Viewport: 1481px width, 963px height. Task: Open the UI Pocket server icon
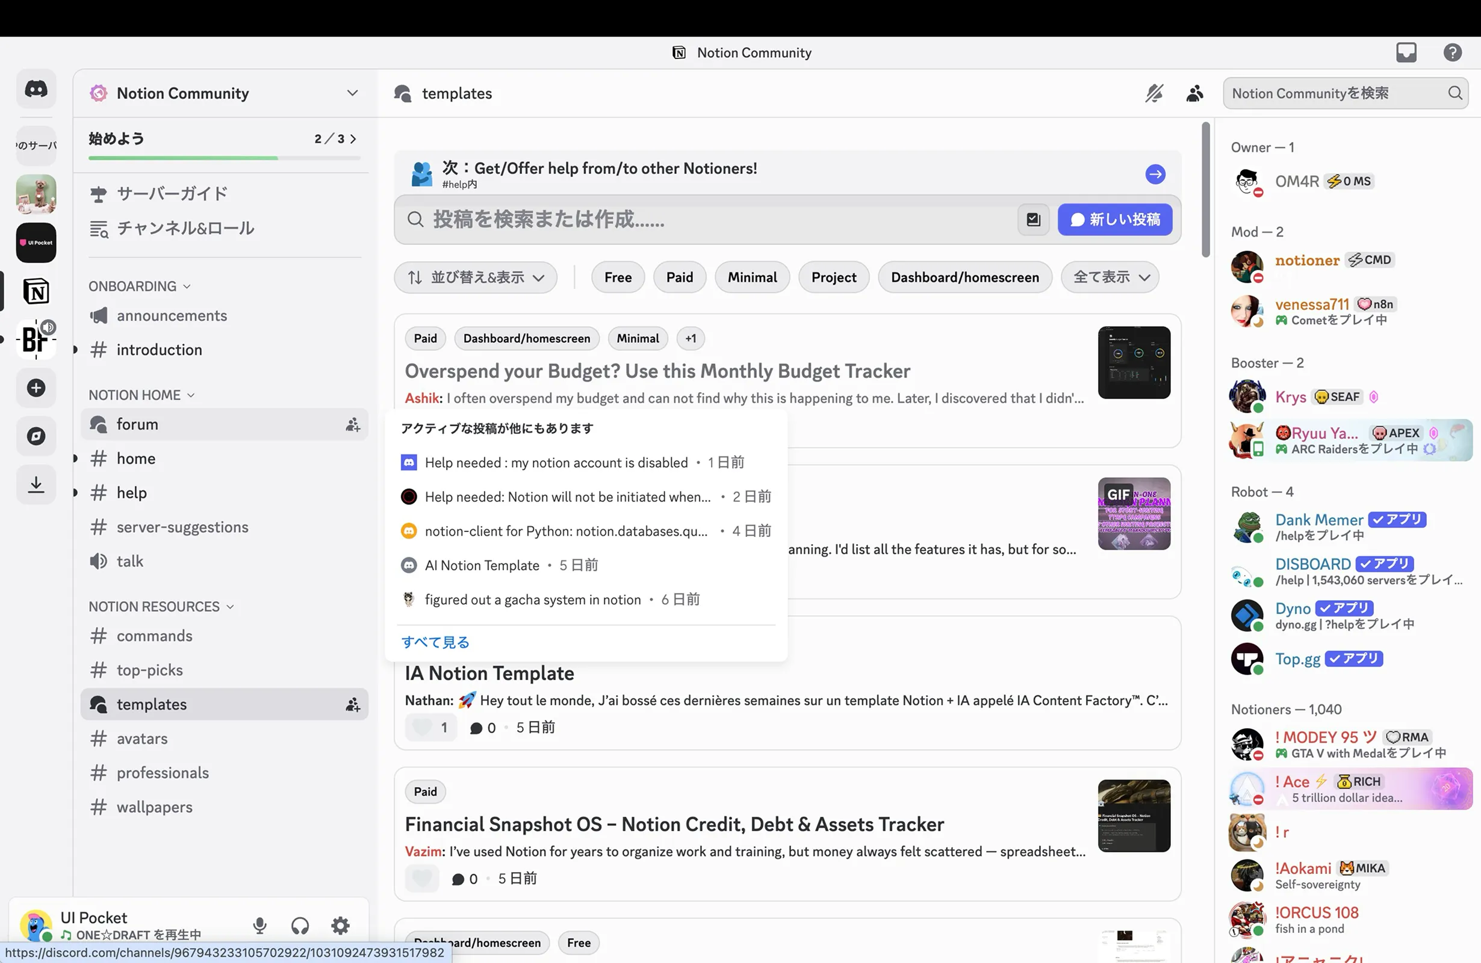click(36, 243)
